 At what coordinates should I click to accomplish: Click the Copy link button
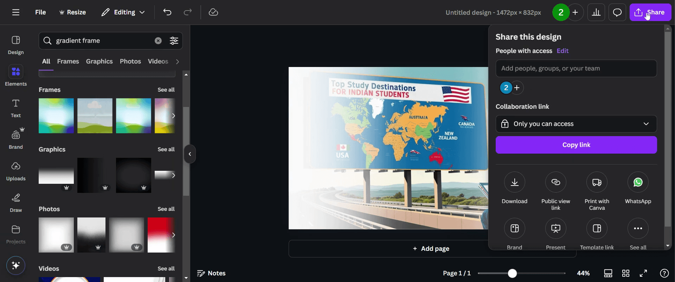pos(576,145)
